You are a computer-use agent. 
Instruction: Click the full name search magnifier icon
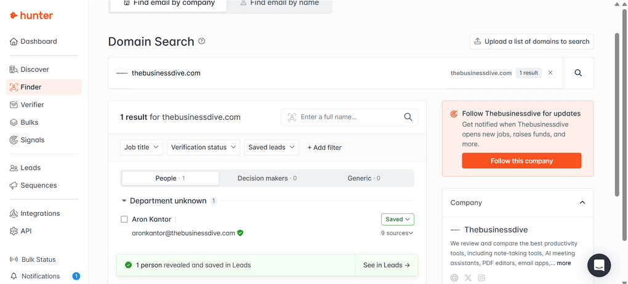(x=408, y=117)
